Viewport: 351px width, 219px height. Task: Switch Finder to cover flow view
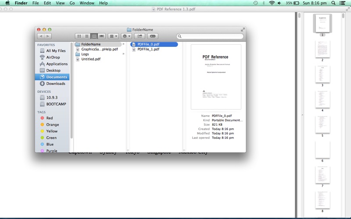pyautogui.click(x=102, y=36)
